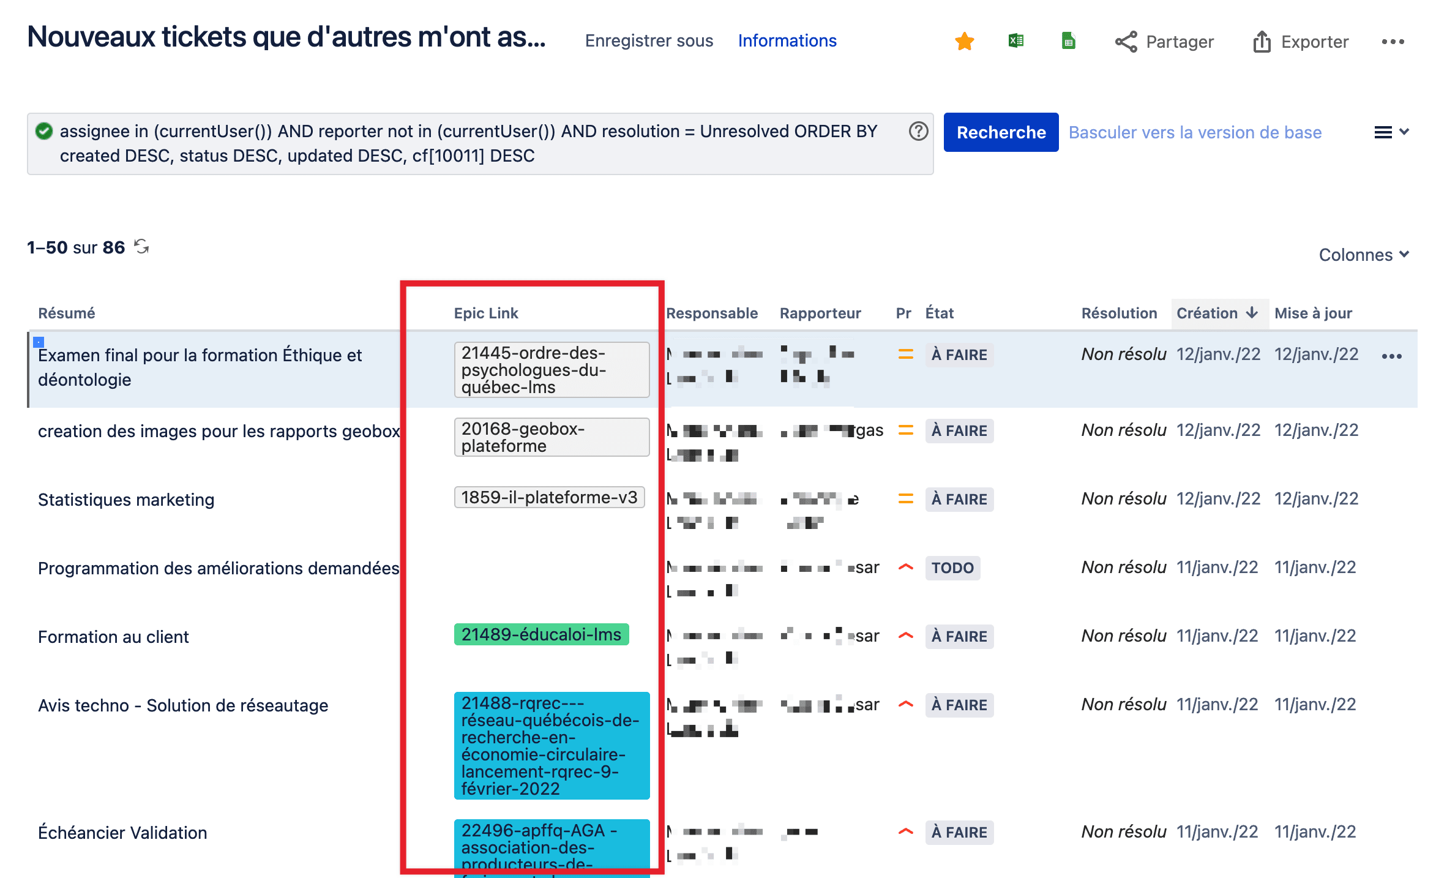Sort by the Rapporteur column header
Image resolution: width=1436 pixels, height=878 pixels.
[820, 313]
